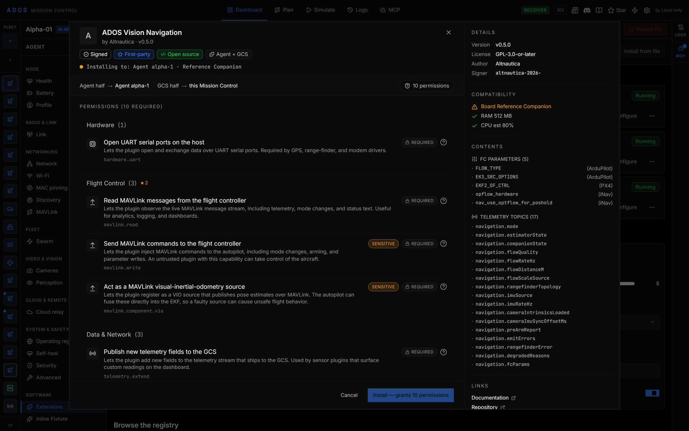Screen dimensions: 689x431
Task: Click help icon for visual-inertial-odometry source permission
Action: [x=444, y=287]
